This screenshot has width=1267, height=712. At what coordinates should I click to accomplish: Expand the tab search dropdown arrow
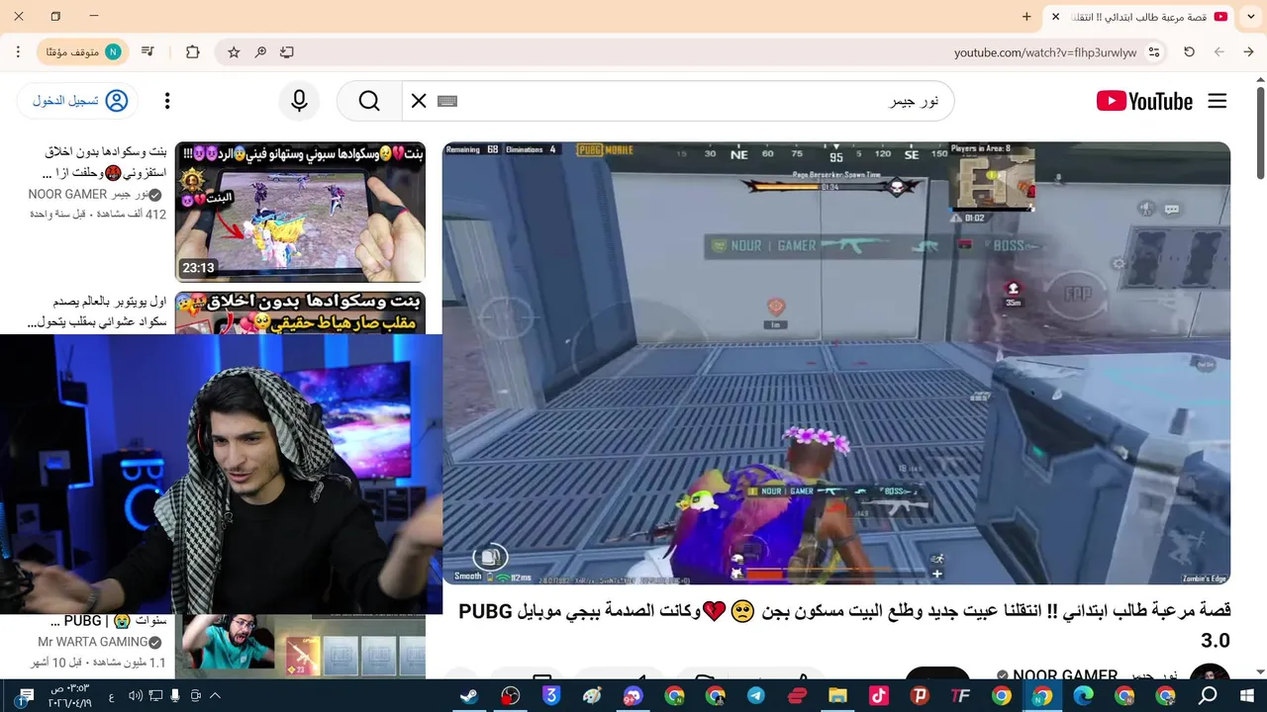tap(1251, 17)
